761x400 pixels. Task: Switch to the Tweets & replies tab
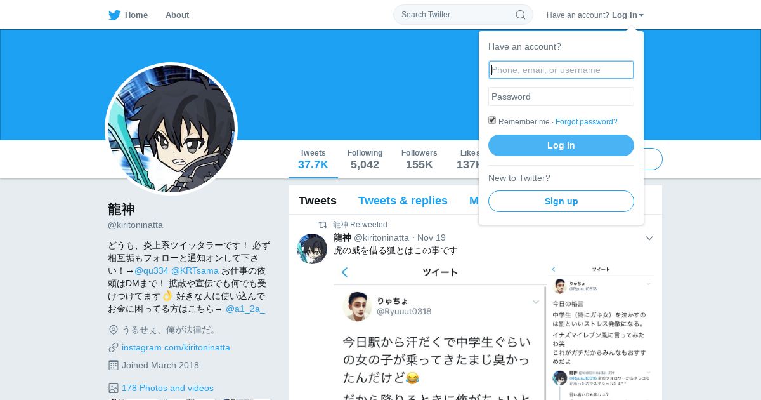click(x=403, y=201)
